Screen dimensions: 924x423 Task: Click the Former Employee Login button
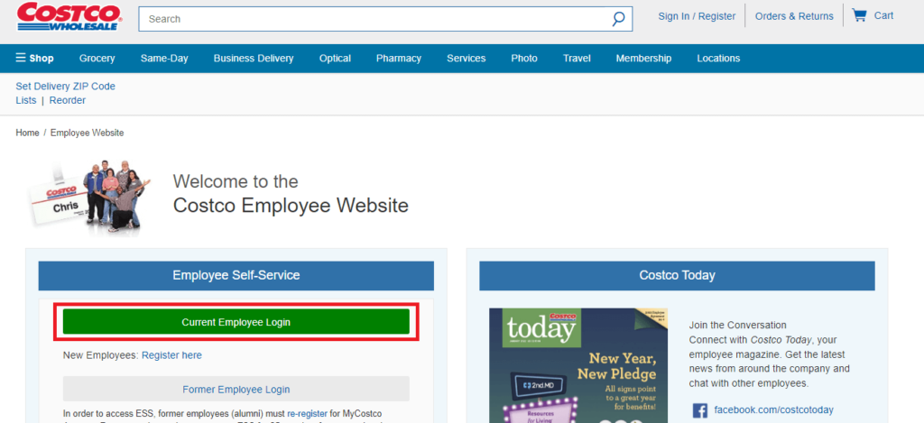(236, 390)
